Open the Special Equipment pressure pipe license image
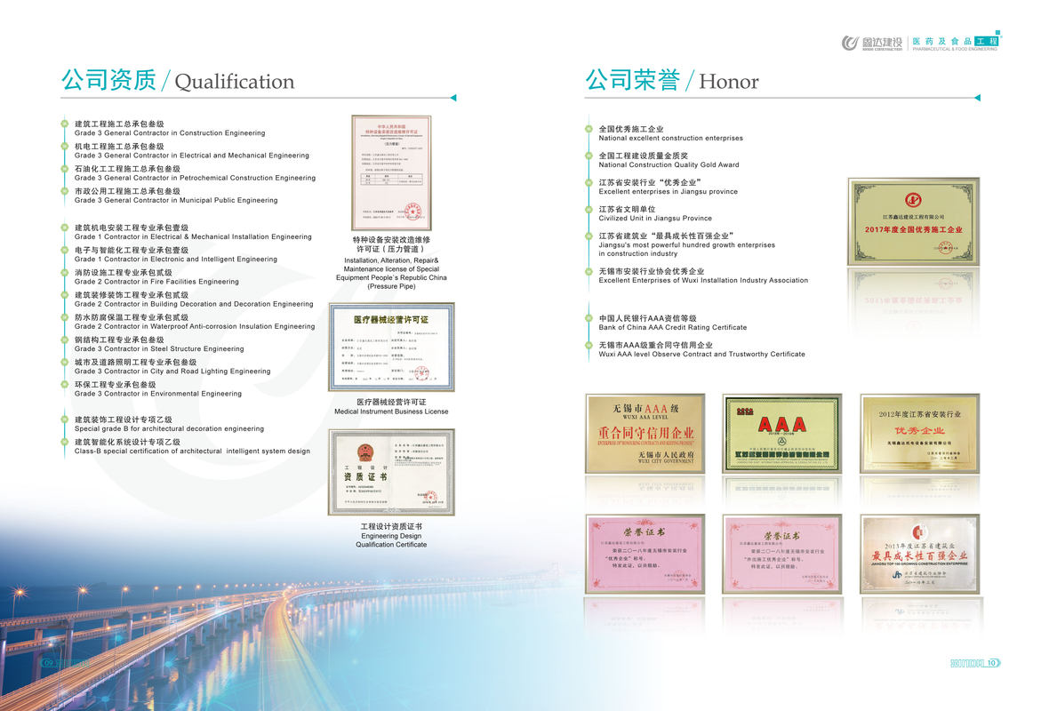 click(x=391, y=172)
